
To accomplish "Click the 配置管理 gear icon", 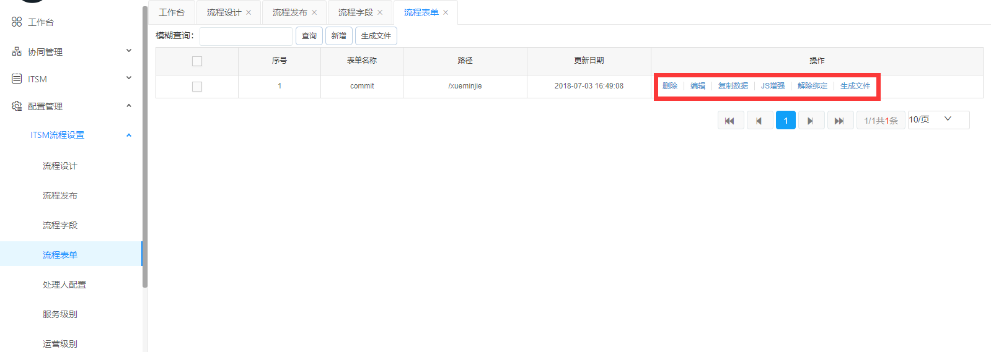I will click(x=17, y=106).
